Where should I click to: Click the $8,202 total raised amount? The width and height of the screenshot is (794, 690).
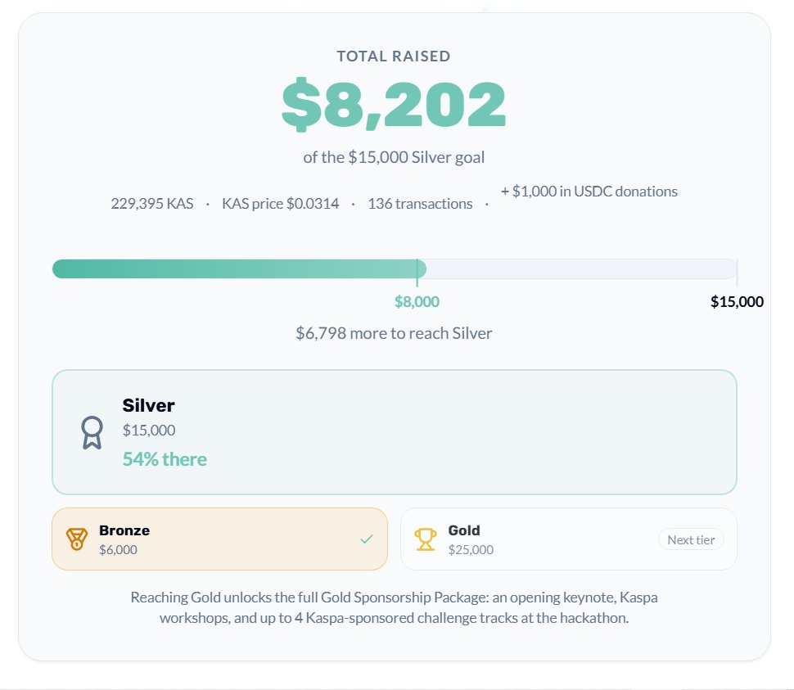pyautogui.click(x=394, y=104)
